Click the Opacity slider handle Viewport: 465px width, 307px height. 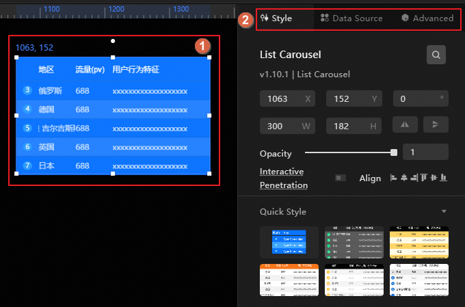[x=394, y=152]
